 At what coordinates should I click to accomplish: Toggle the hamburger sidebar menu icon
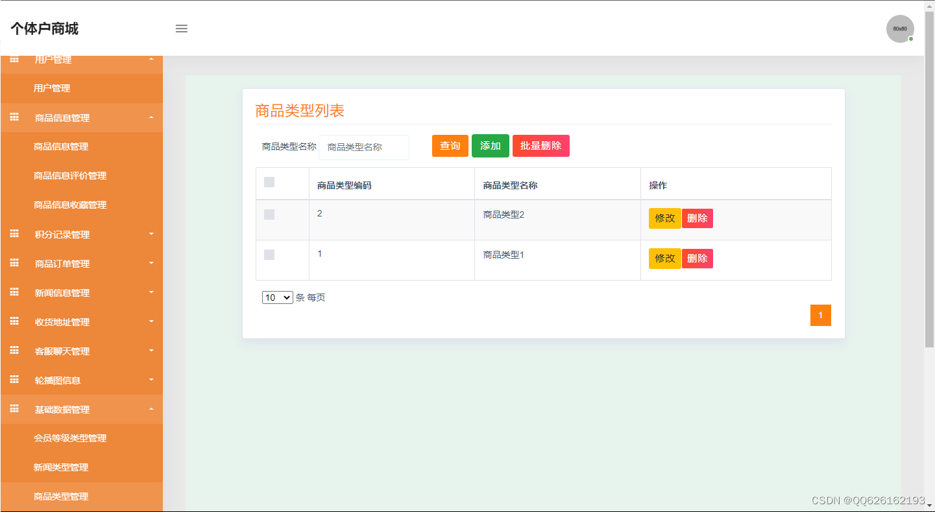coord(182,29)
